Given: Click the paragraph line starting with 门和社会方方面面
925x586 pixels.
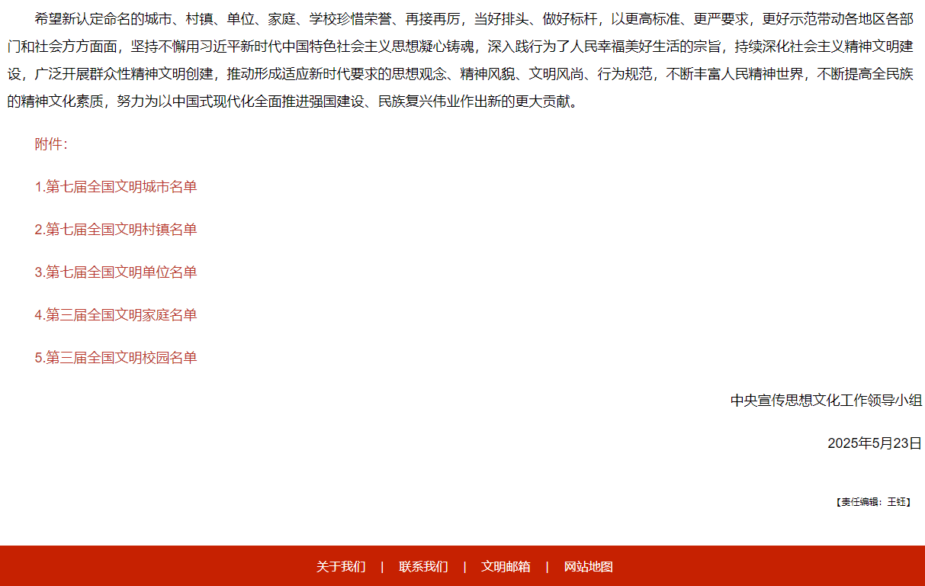Looking at the screenshot, I should 458,47.
